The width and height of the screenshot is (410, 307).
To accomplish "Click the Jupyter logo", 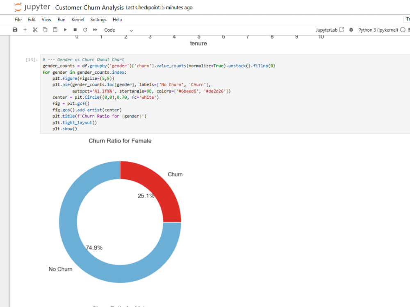I will click(x=32, y=7).
